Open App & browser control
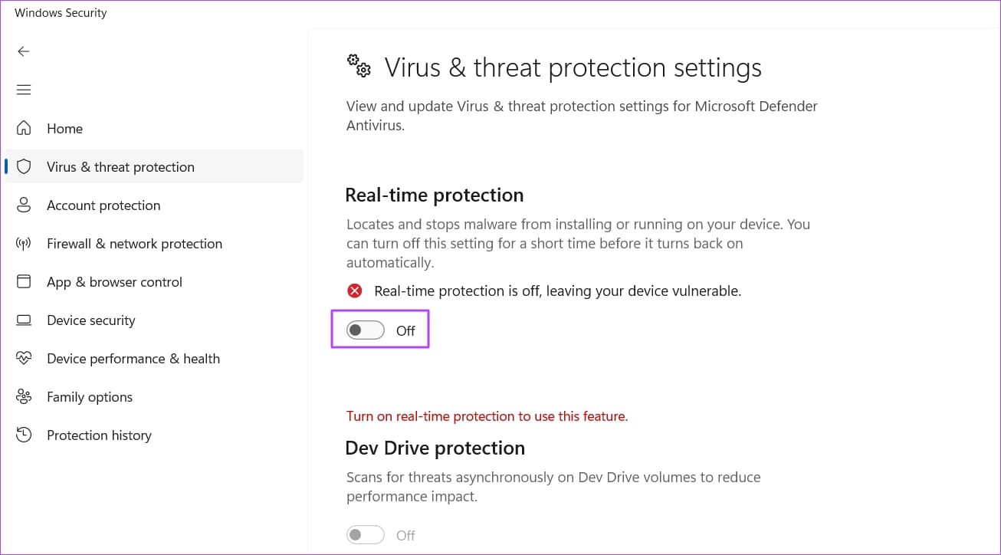Image resolution: width=1001 pixels, height=555 pixels. click(x=114, y=281)
